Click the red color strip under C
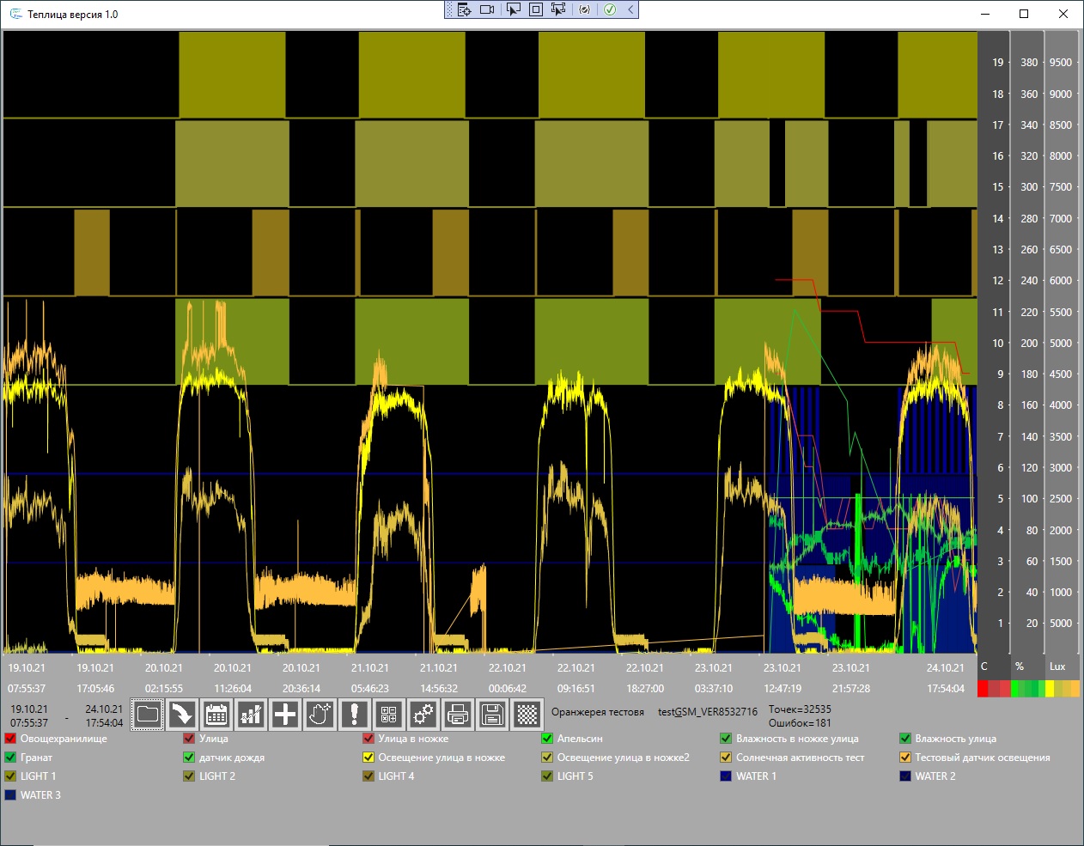Viewport: 1084px width, 846px height. coord(994,688)
